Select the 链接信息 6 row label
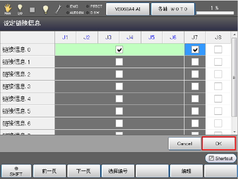 (x=27, y=123)
